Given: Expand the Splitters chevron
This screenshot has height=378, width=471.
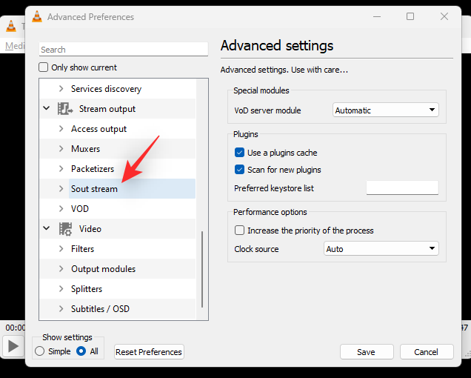Looking at the screenshot, I should tap(61, 288).
